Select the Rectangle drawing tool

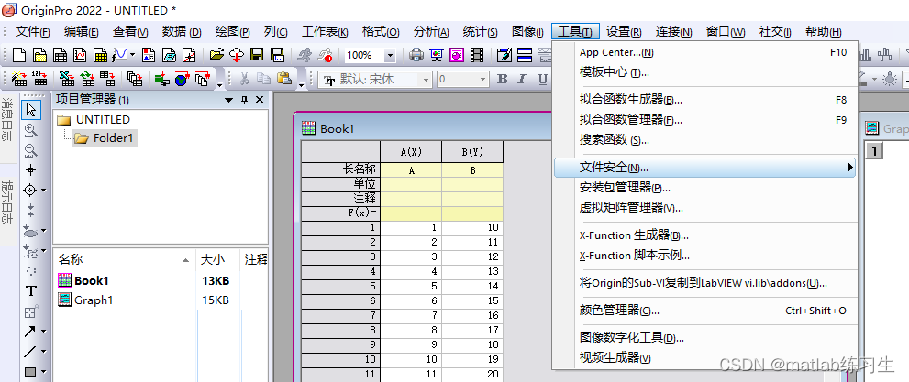(30, 372)
